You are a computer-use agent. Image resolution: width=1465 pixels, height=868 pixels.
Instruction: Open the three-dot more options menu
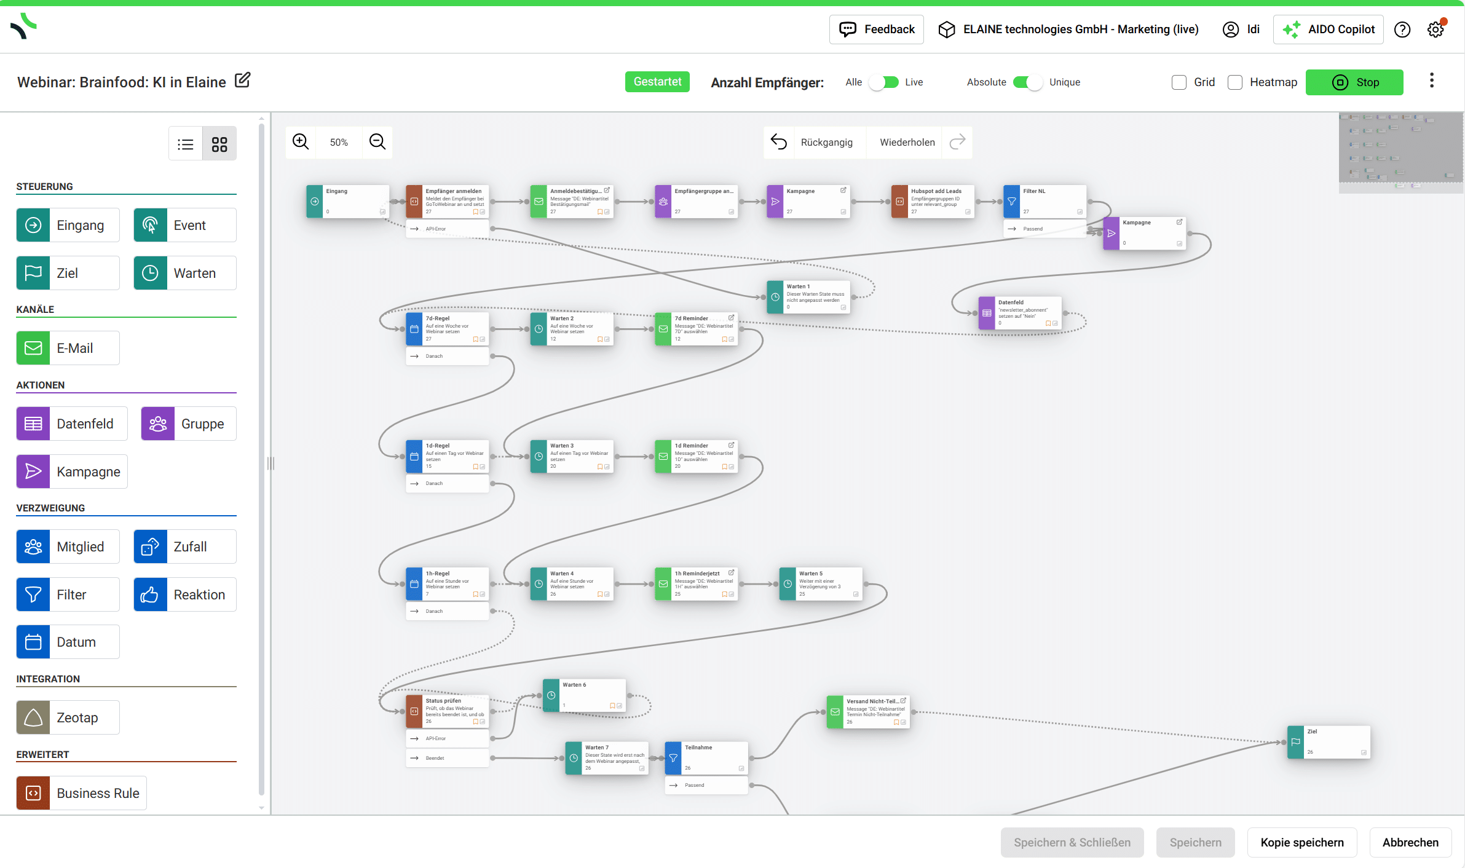pyautogui.click(x=1432, y=81)
